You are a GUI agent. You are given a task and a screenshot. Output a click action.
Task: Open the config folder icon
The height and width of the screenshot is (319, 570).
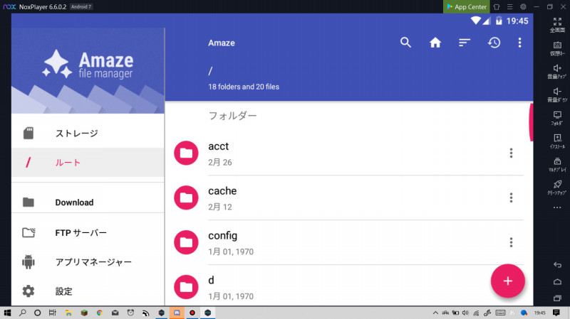[186, 242]
